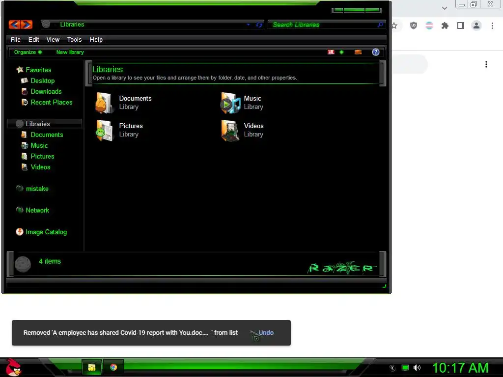
Task: Click Chrome's bookmark star icon
Action: tap(394, 26)
